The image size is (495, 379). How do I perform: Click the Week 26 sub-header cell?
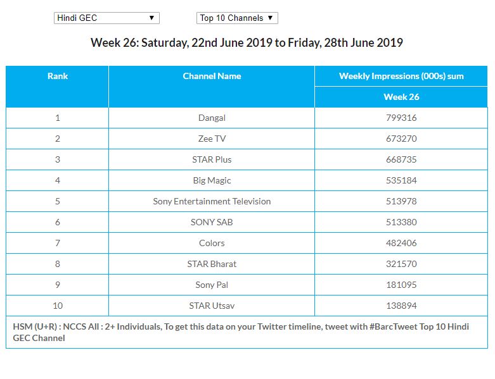coord(401,97)
